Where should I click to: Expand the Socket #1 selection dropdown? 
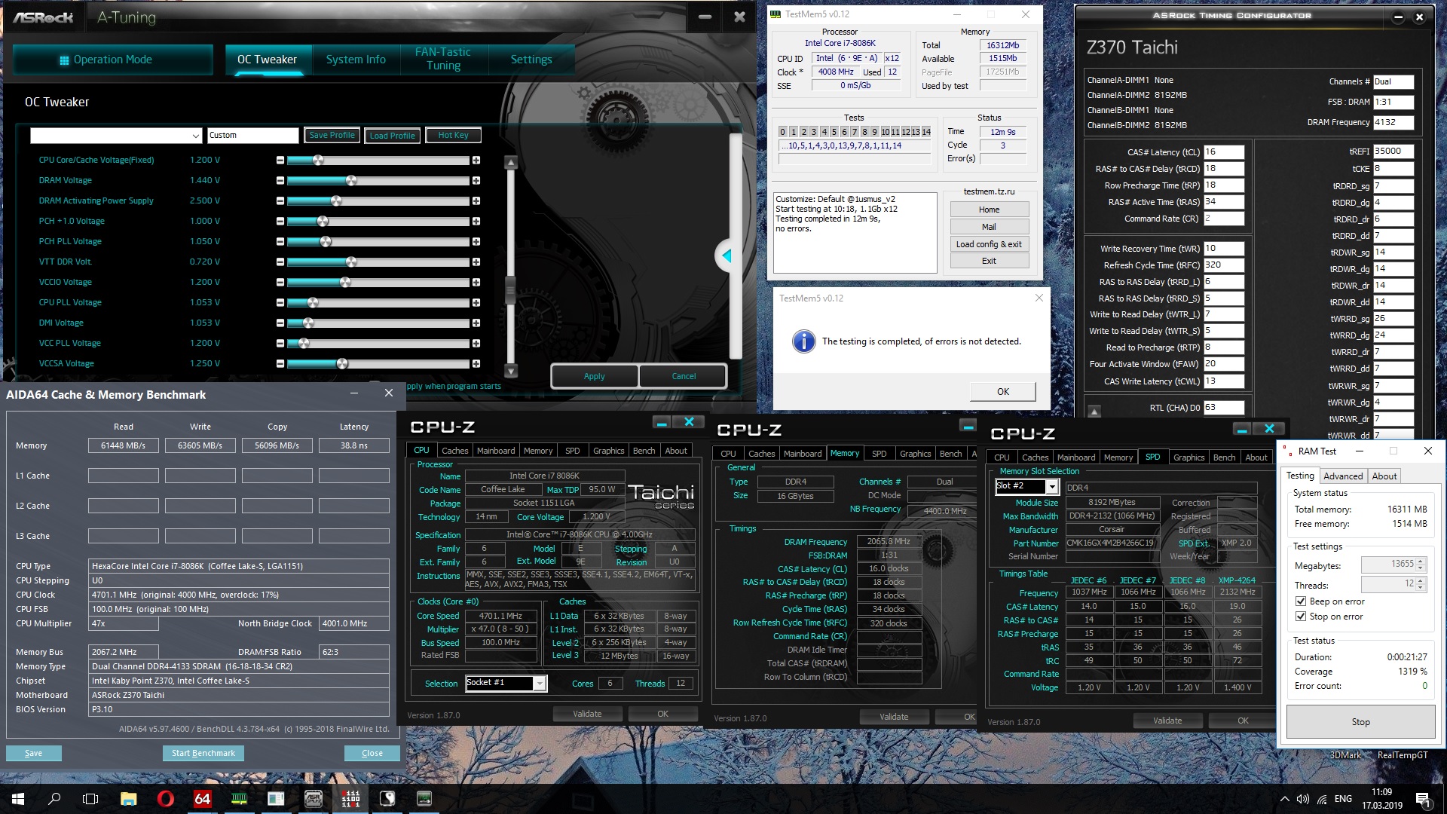coord(540,684)
